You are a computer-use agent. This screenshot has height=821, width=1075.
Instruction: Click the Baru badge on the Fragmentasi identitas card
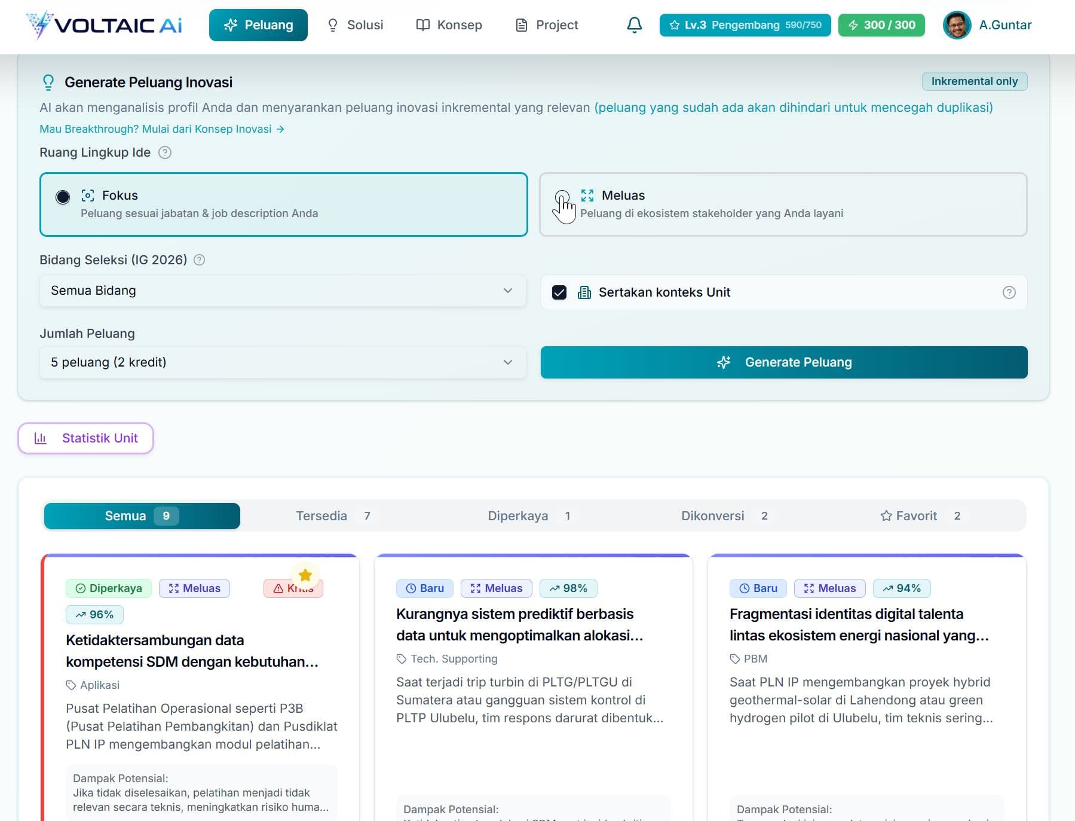pos(758,588)
